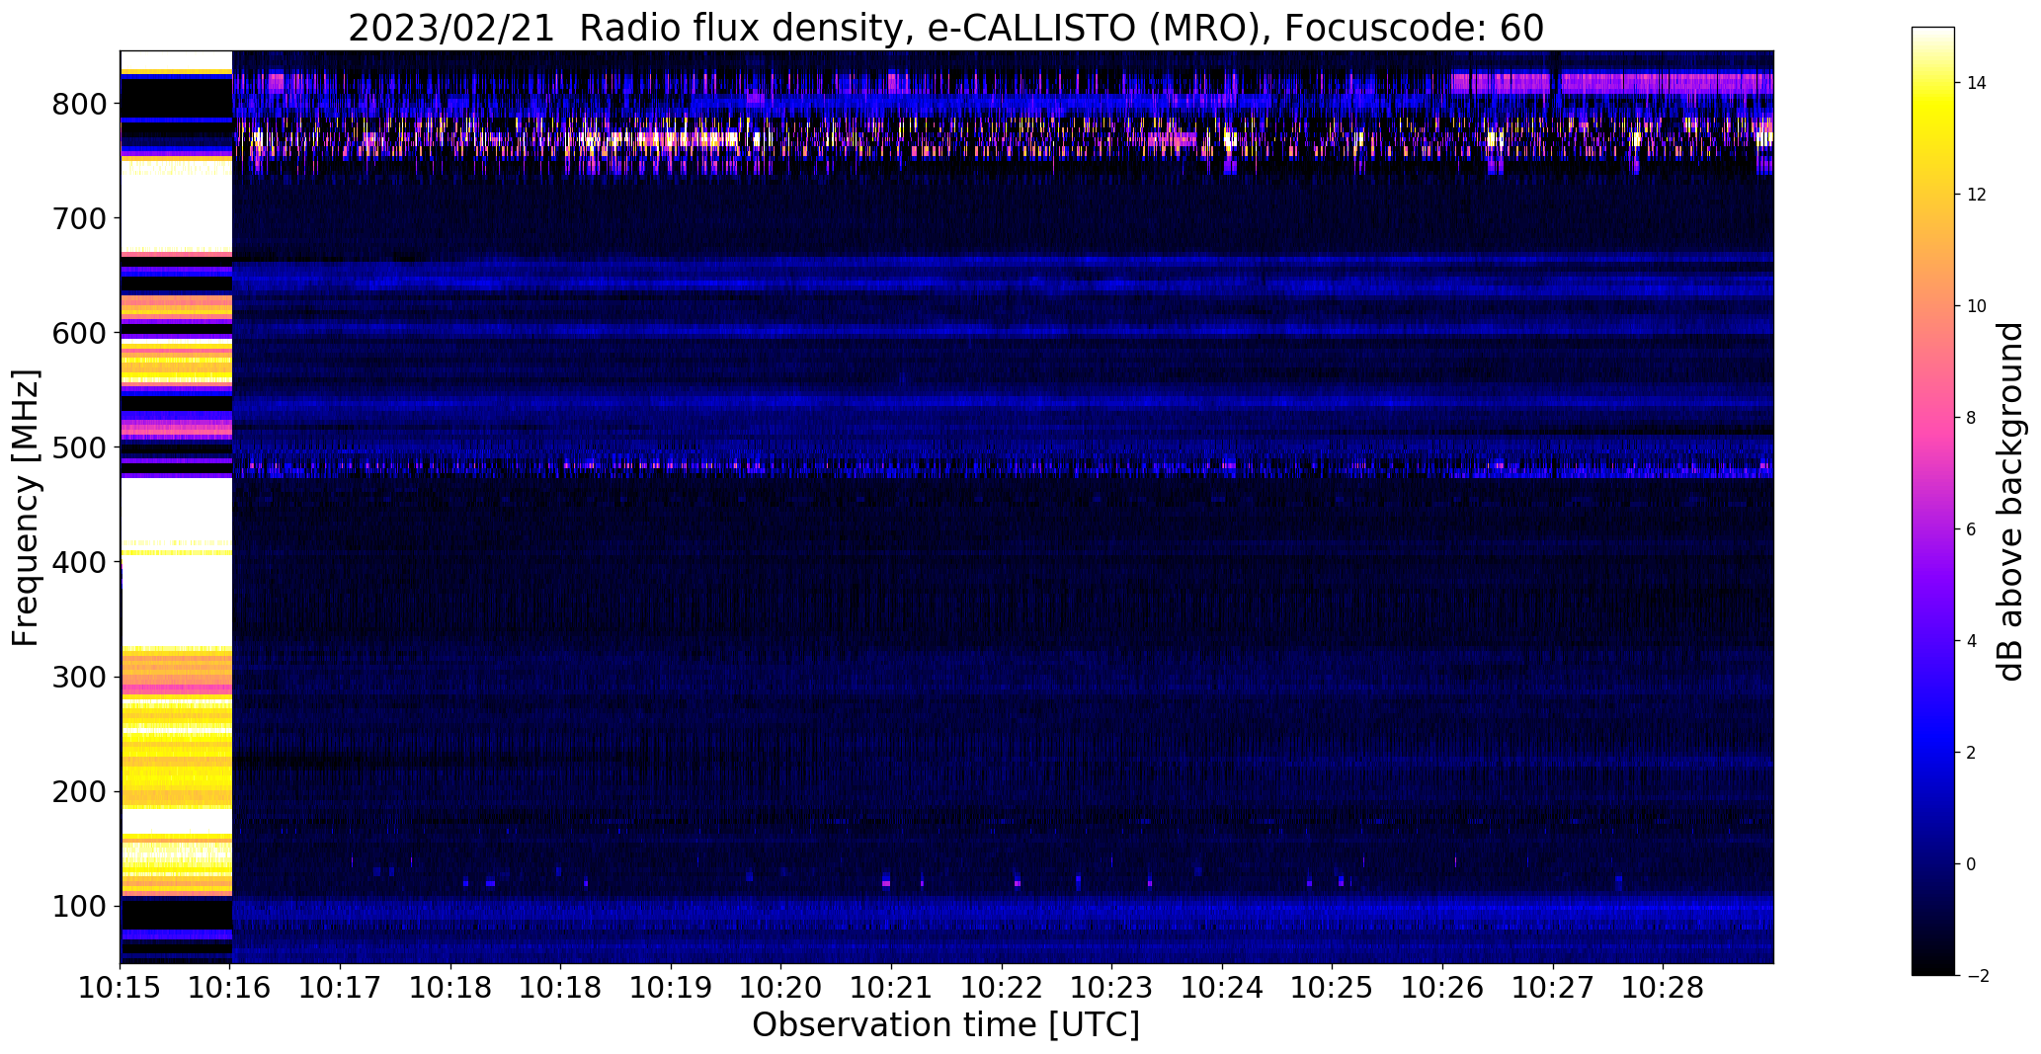
Task: Click the 300 frequency tick label
Action: pyautogui.click(x=78, y=678)
